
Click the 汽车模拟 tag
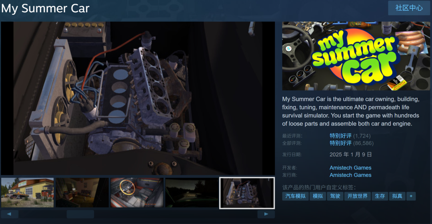pos(295,196)
